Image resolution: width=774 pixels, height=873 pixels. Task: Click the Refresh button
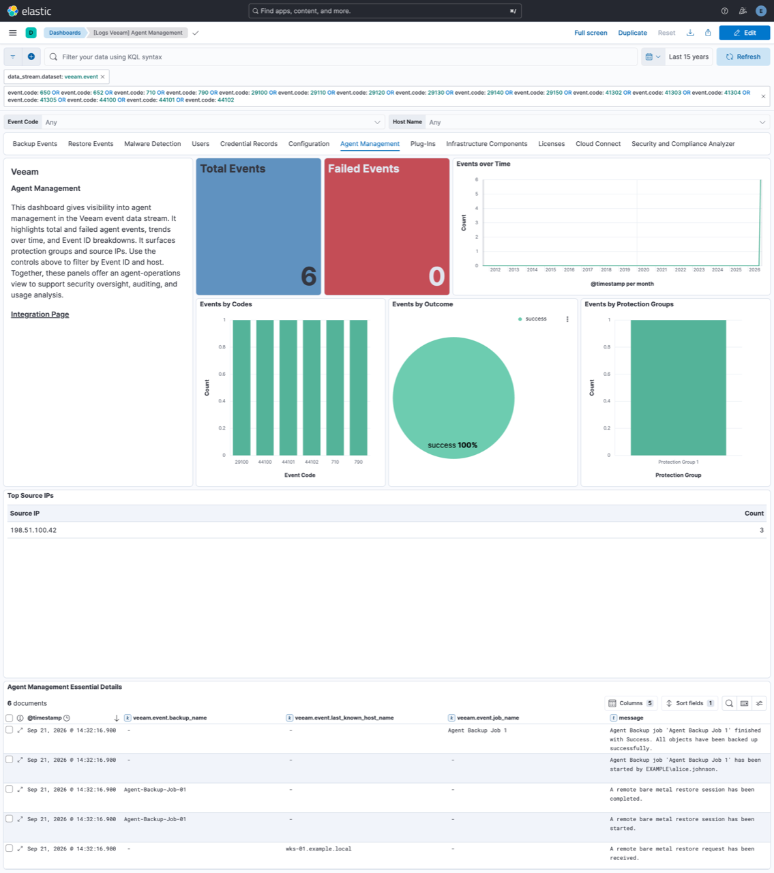coord(743,57)
